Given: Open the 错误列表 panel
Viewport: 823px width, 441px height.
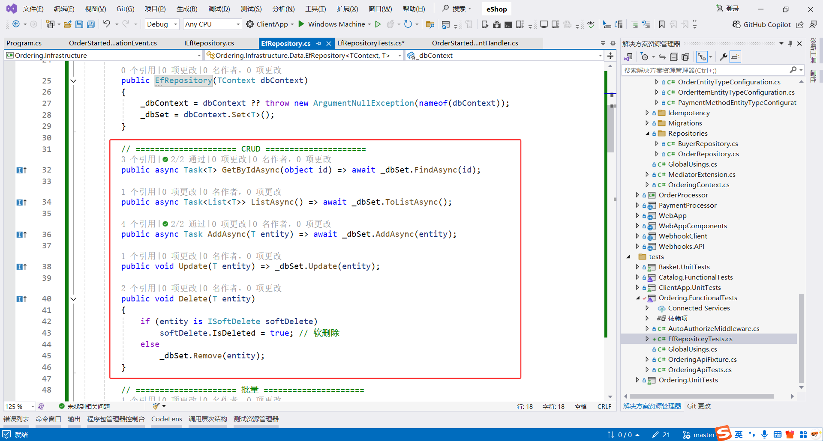Looking at the screenshot, I should (x=16, y=419).
